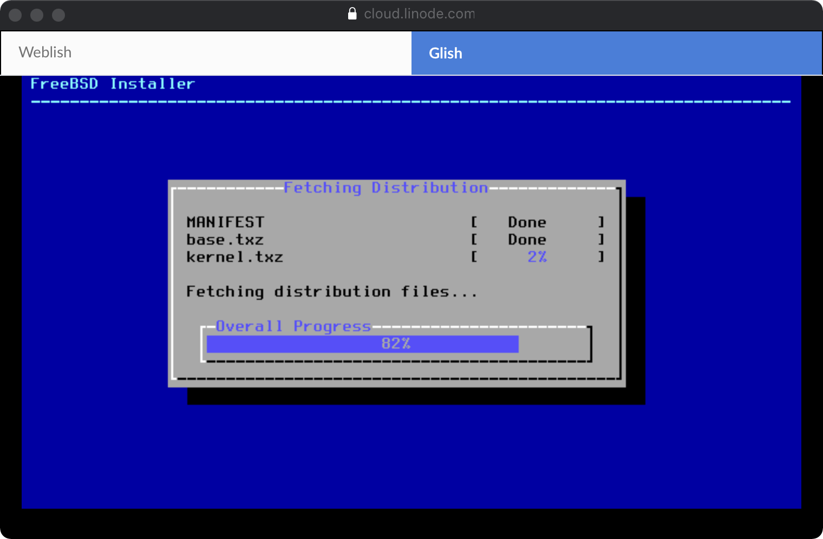Click the cloud.linode.com address text
Image resolution: width=823 pixels, height=539 pixels.
coord(419,14)
